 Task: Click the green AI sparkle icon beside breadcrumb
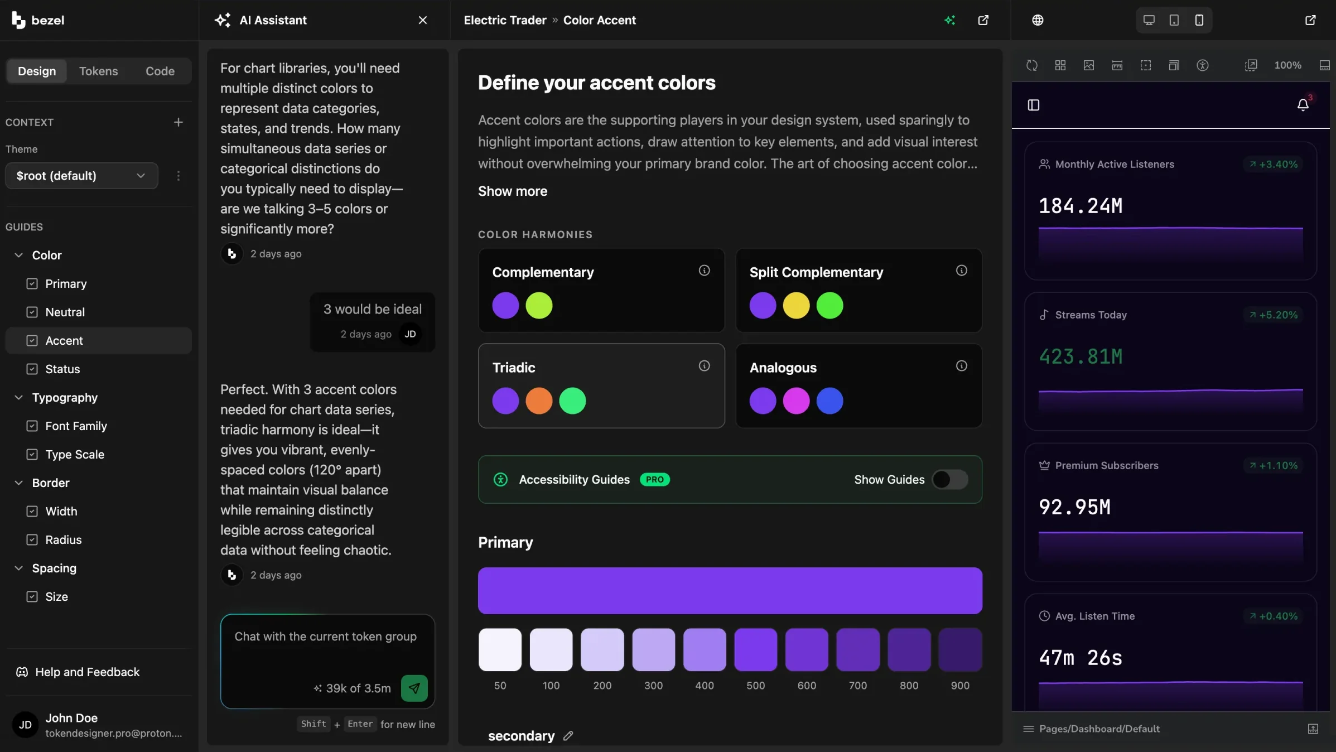[950, 20]
